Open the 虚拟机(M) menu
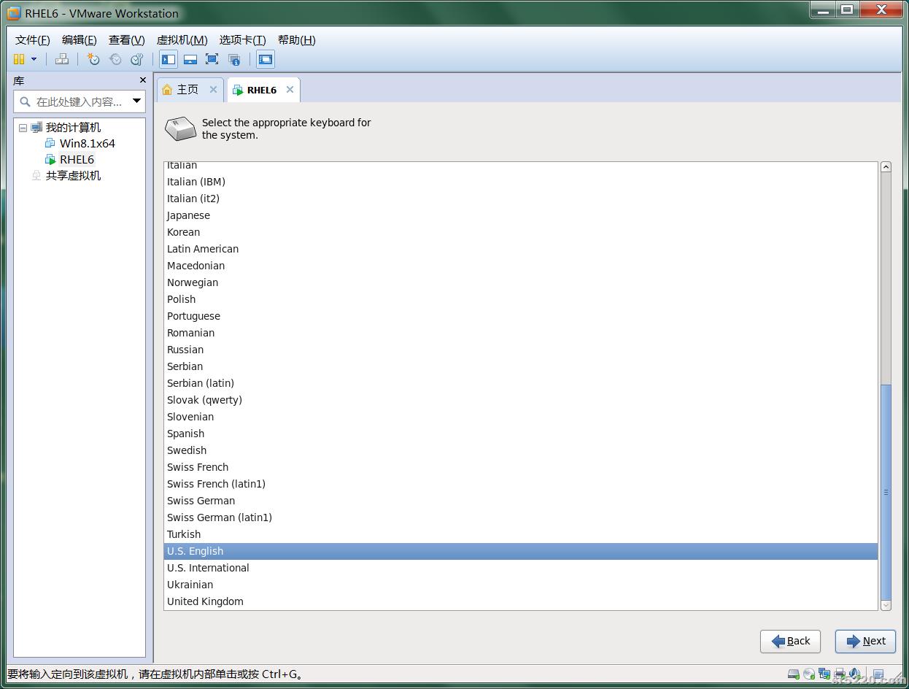The width and height of the screenshot is (909, 689). click(x=182, y=40)
